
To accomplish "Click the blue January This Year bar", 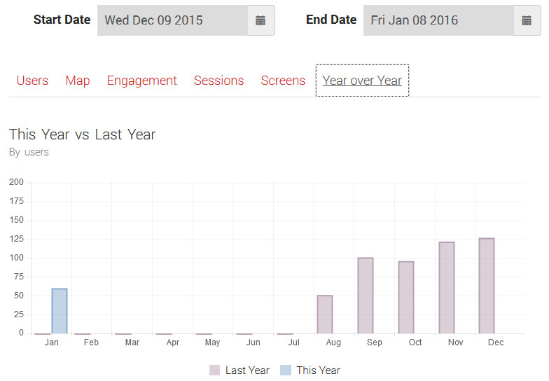I will 60,311.
